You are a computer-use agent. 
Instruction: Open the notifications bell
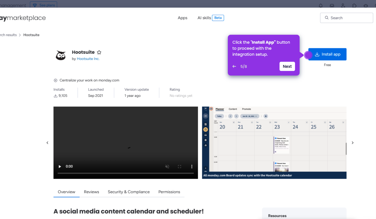pos(321,5)
